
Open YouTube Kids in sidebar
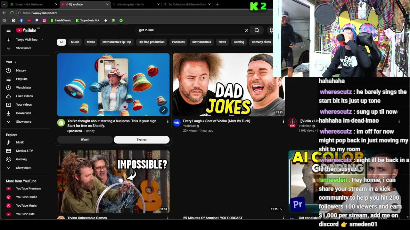pos(25,214)
